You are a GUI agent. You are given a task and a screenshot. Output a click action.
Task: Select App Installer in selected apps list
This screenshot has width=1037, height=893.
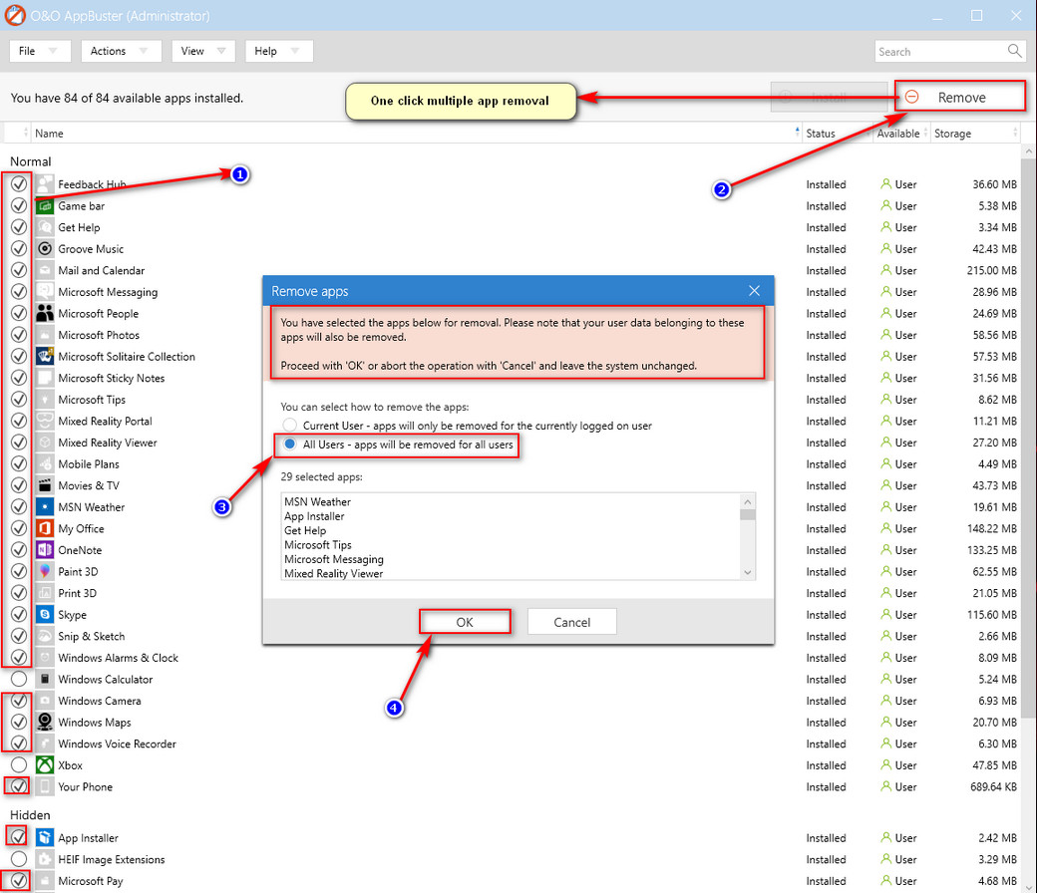[x=314, y=516]
